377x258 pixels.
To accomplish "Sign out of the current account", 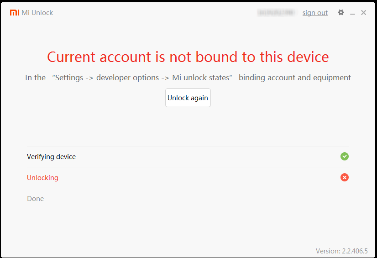I will click(315, 13).
